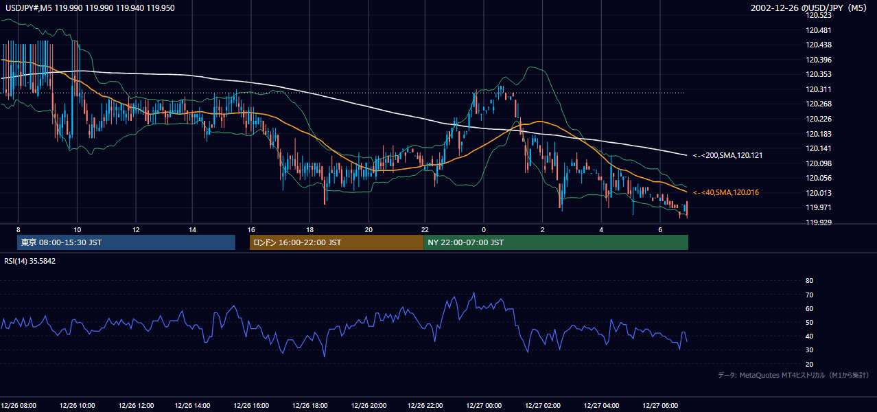The height and width of the screenshot is (412, 877).
Task: Click the date label 12/26 16:00
Action: pos(252,405)
